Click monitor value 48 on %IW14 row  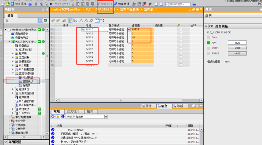pos(142,37)
